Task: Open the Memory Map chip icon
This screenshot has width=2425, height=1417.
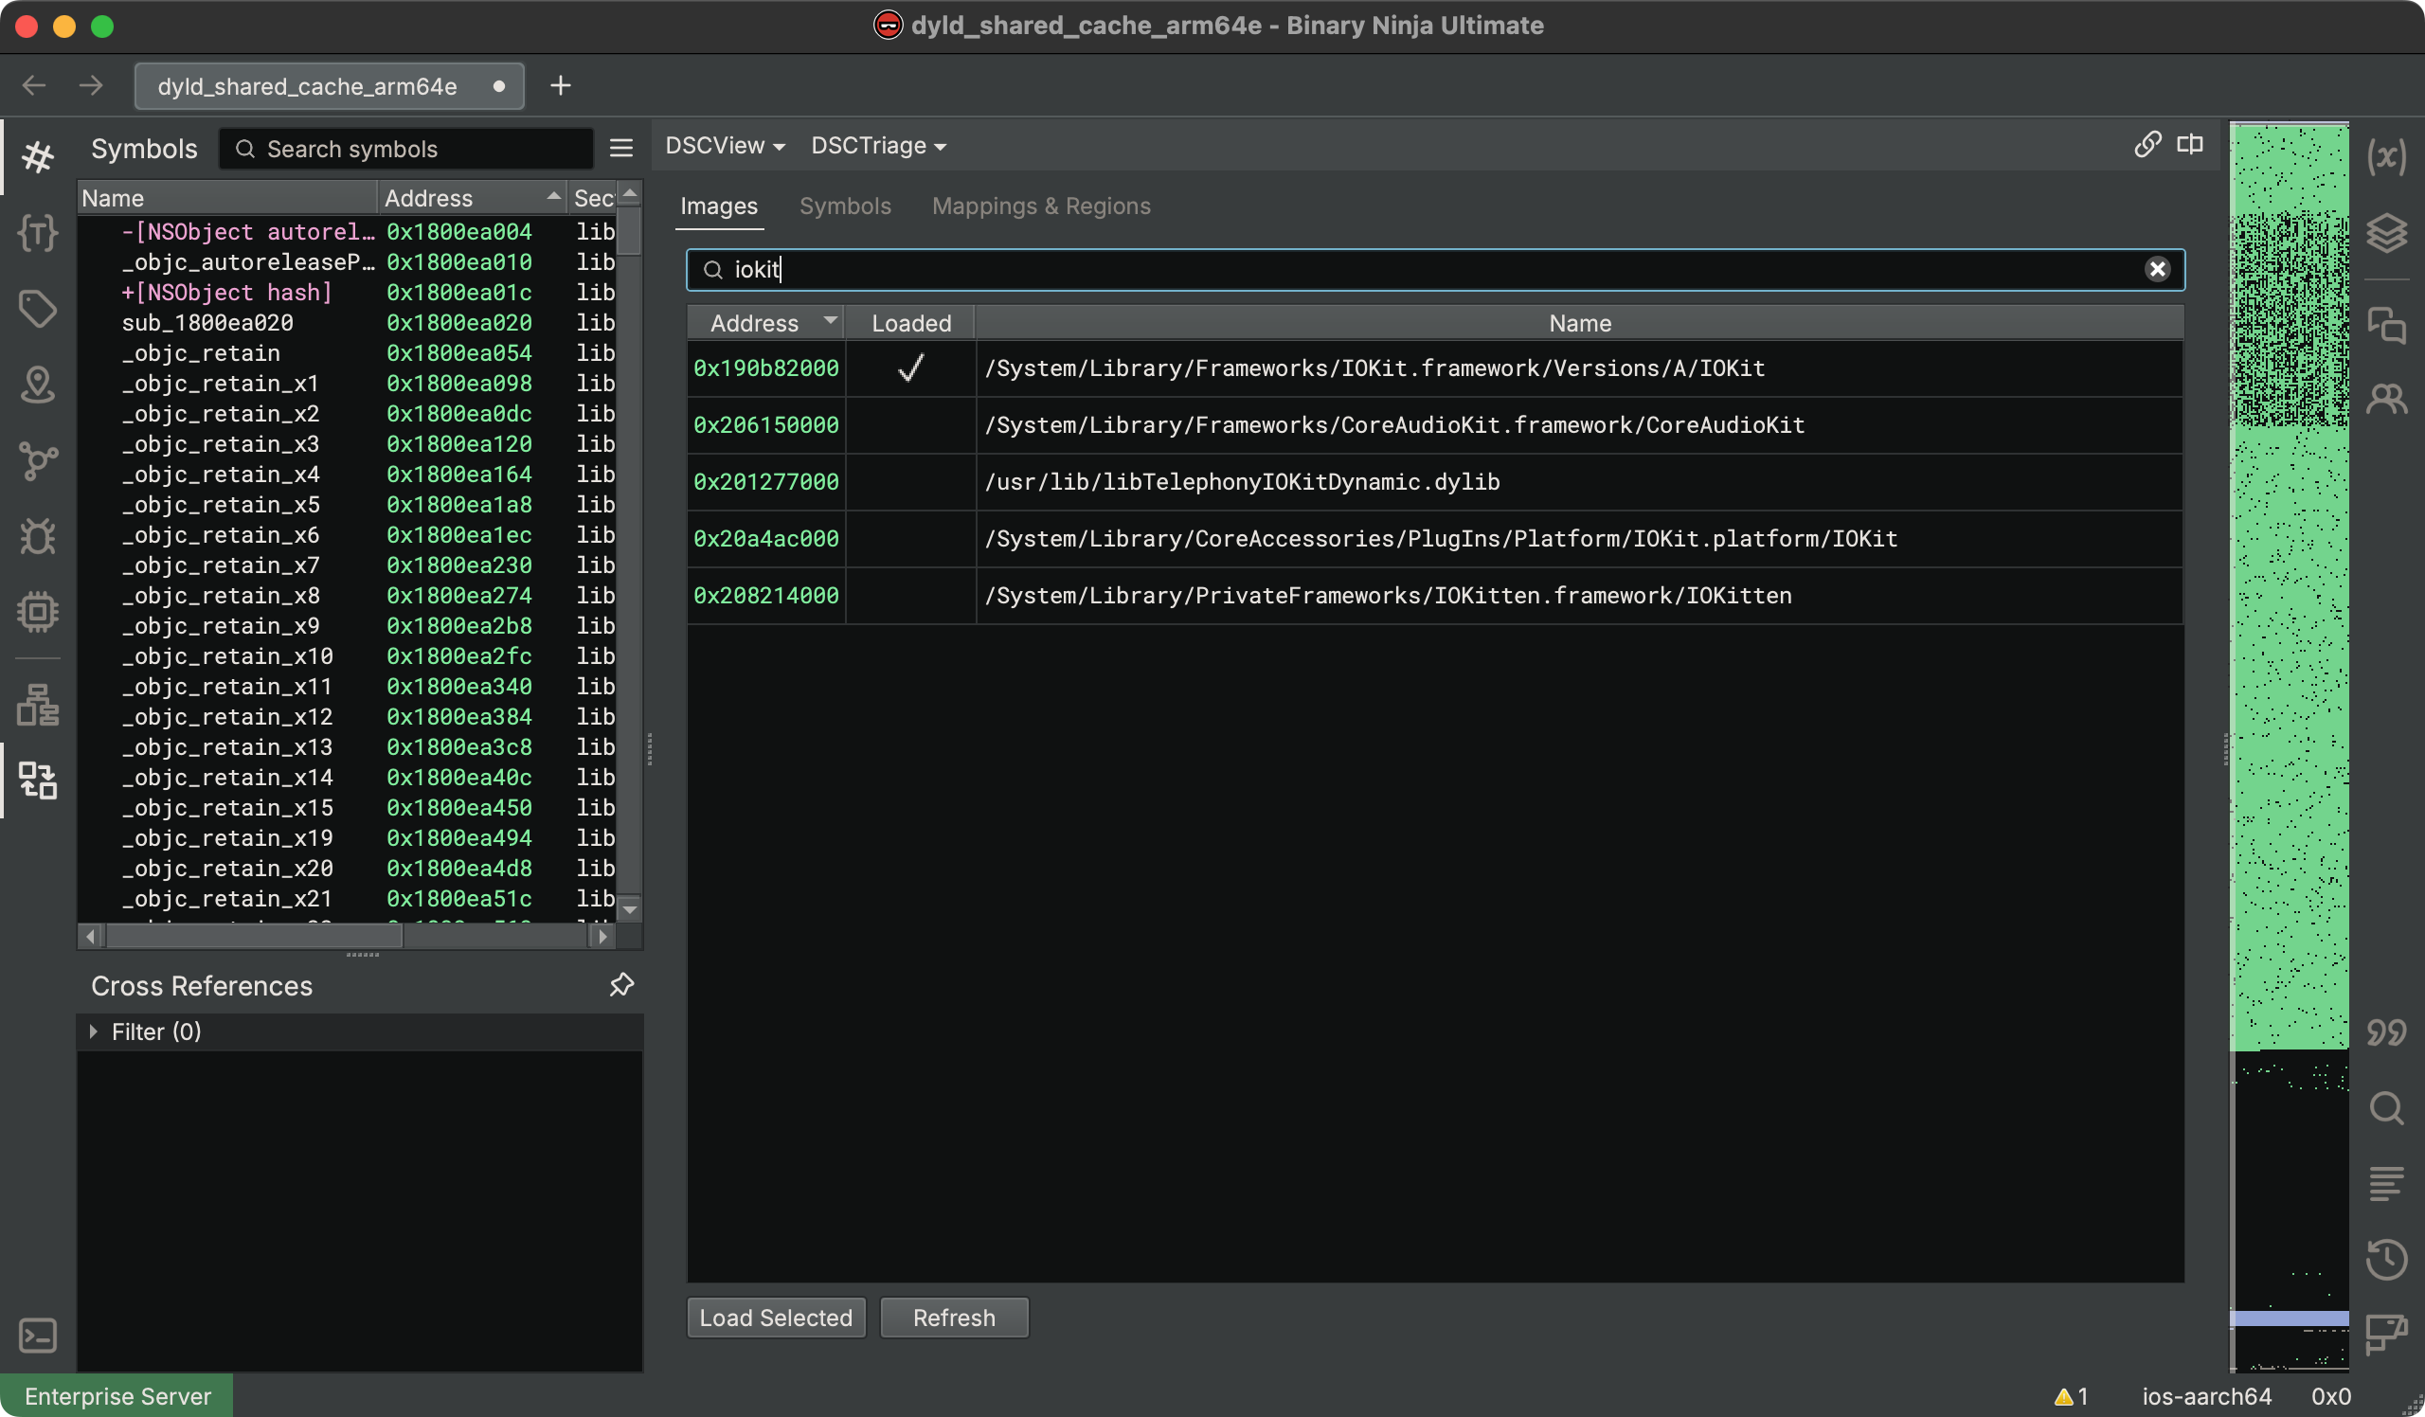Action: pos(38,612)
